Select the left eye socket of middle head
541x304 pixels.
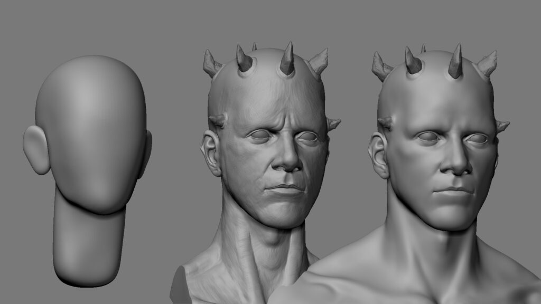260,135
